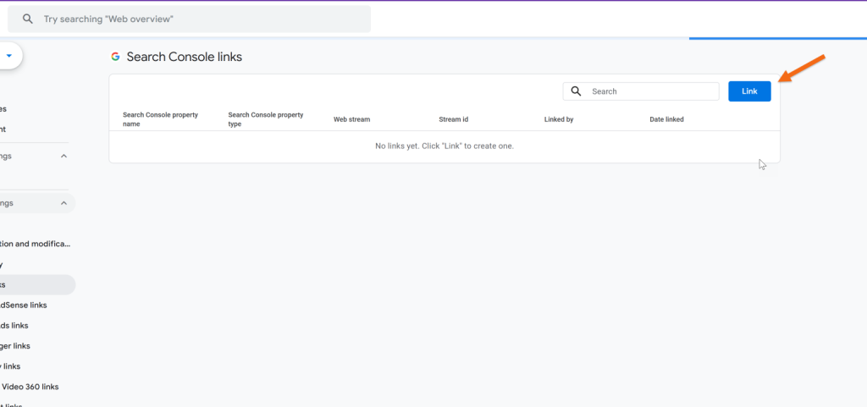The width and height of the screenshot is (867, 407).
Task: Click the Linked by column header
Action: pos(559,119)
